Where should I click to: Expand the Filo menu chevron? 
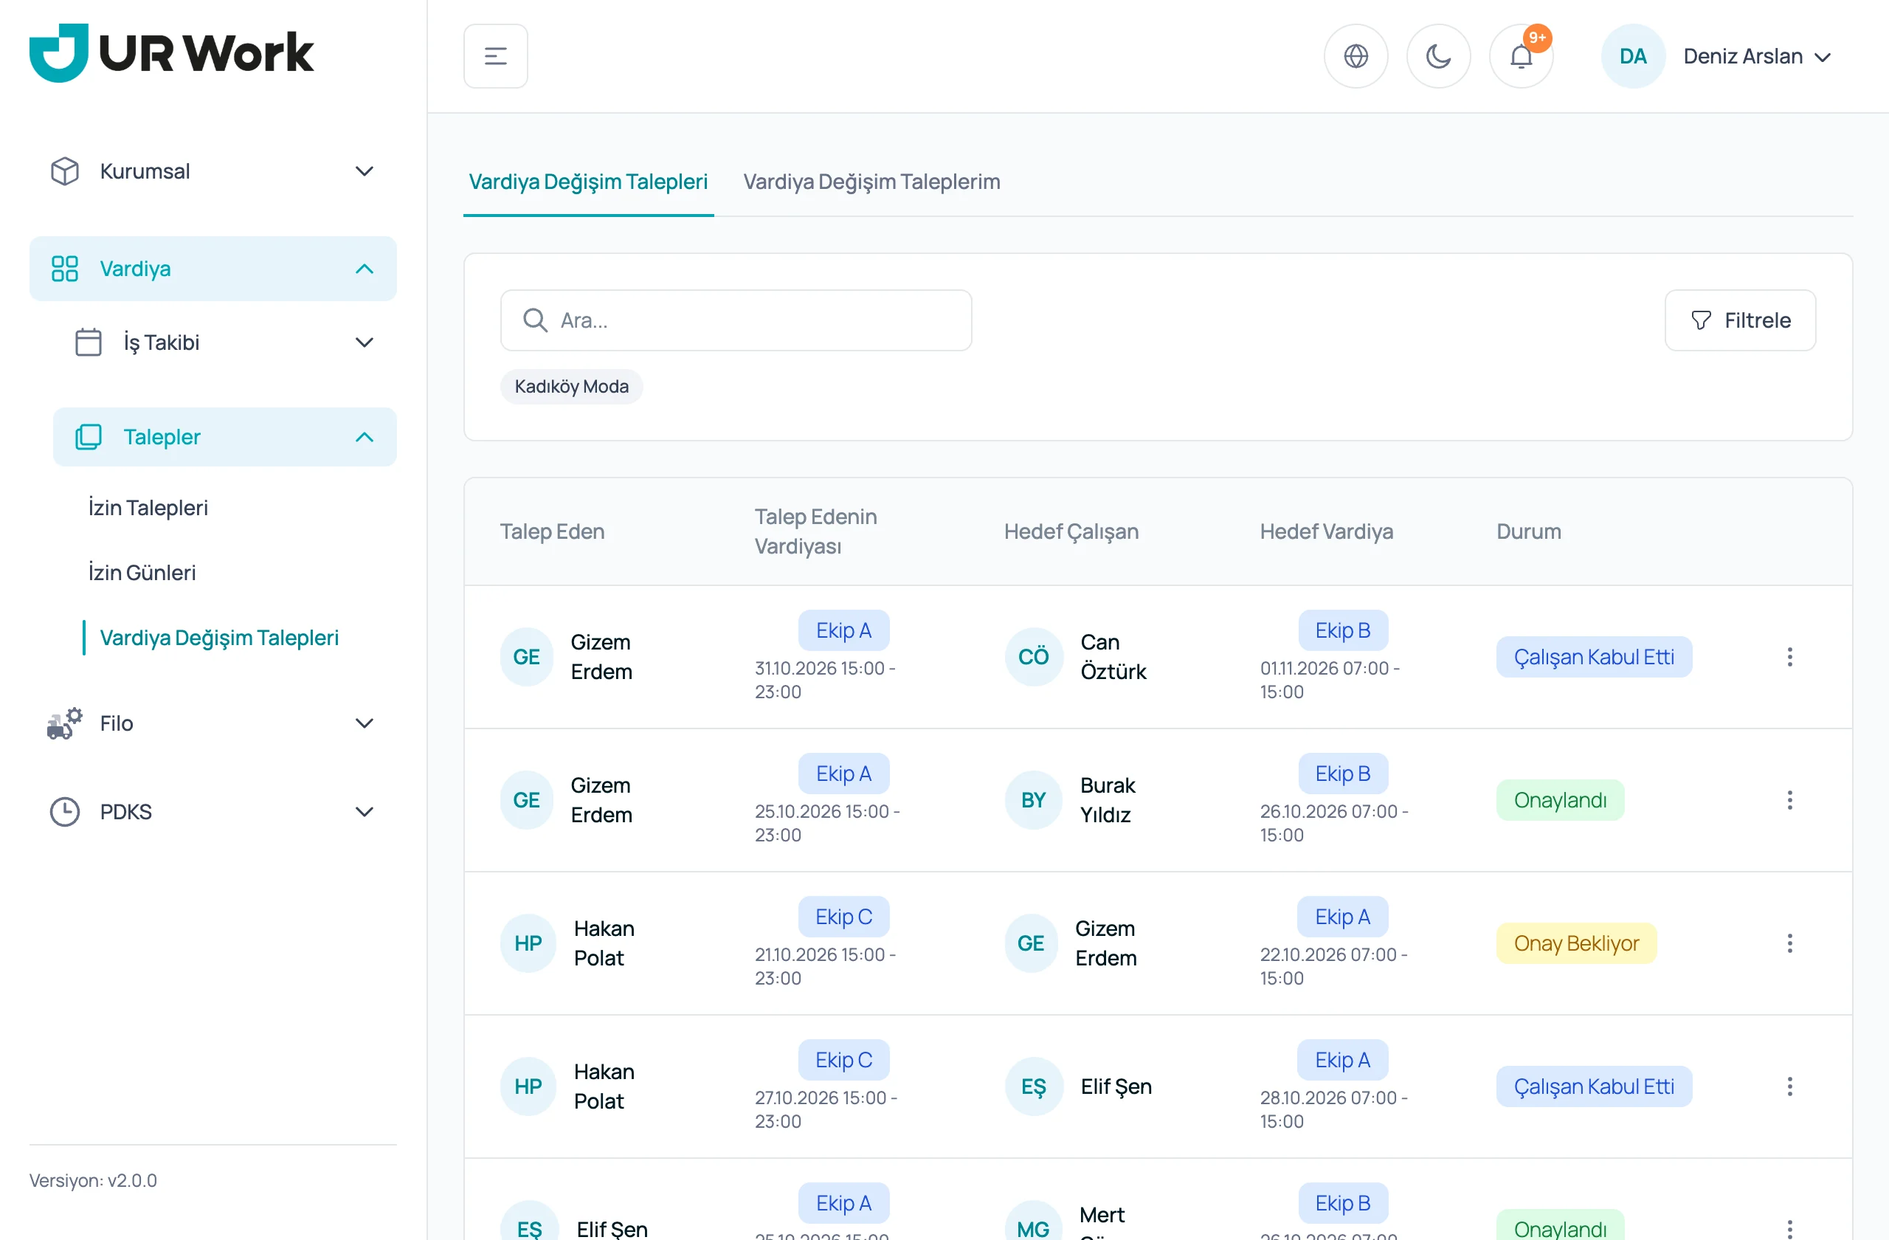365,723
